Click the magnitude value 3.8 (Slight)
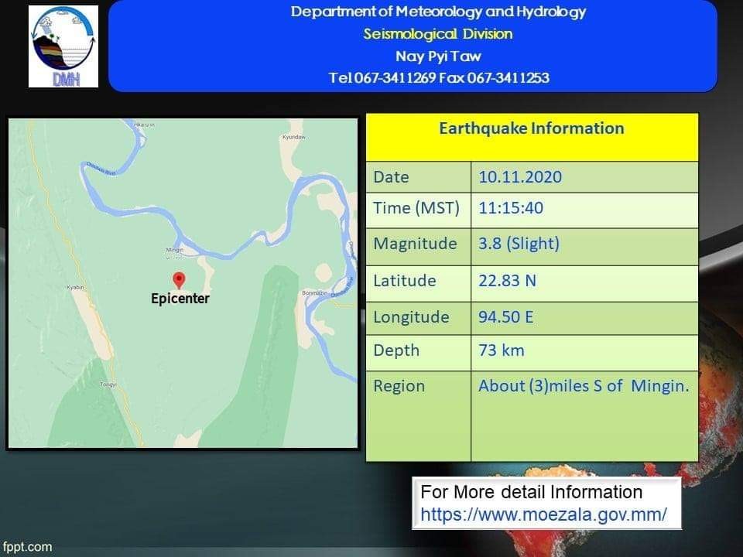 pos(519,244)
